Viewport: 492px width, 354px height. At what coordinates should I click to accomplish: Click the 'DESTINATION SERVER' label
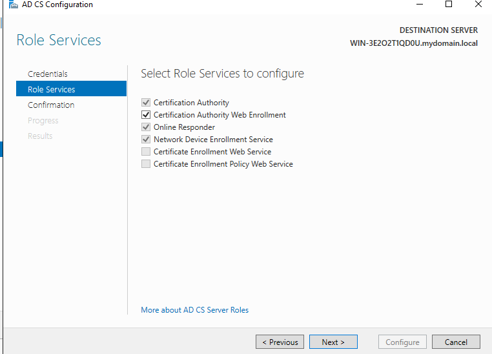click(x=438, y=30)
